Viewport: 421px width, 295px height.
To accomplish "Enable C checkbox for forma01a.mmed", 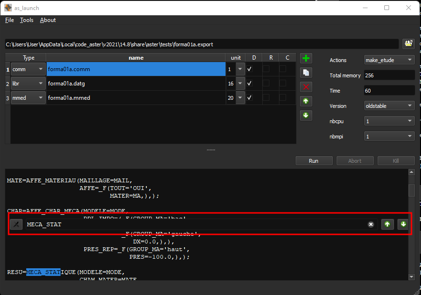I will [x=283, y=98].
